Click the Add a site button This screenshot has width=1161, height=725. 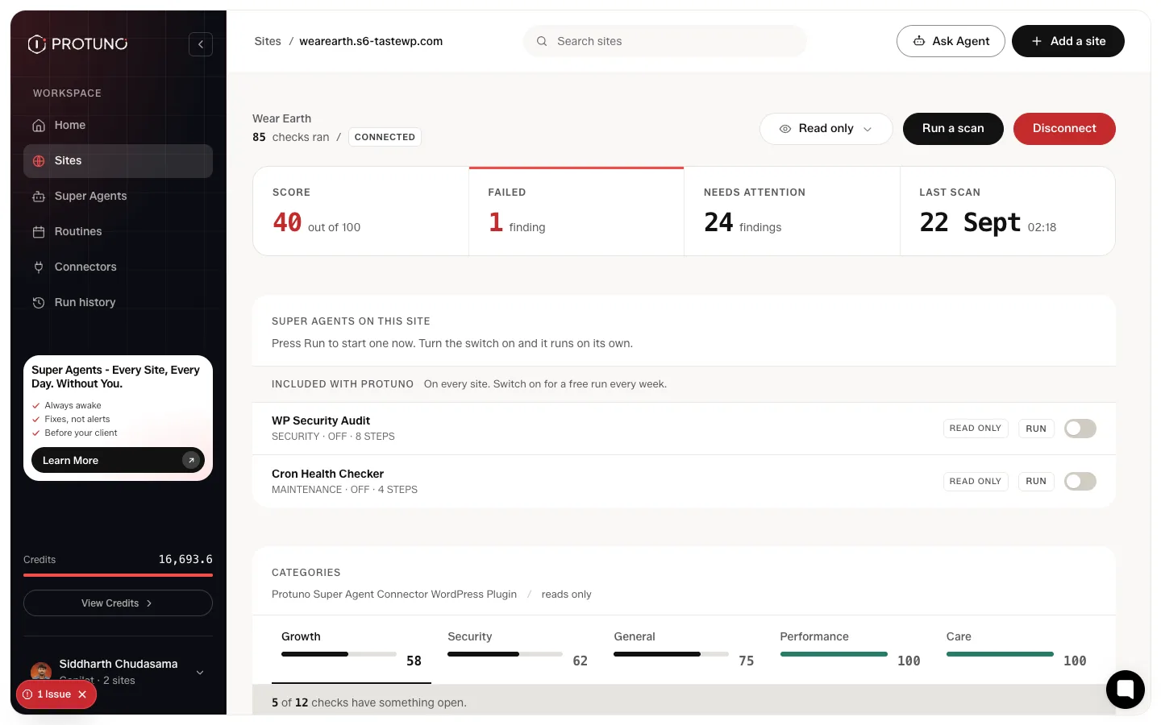1068,41
